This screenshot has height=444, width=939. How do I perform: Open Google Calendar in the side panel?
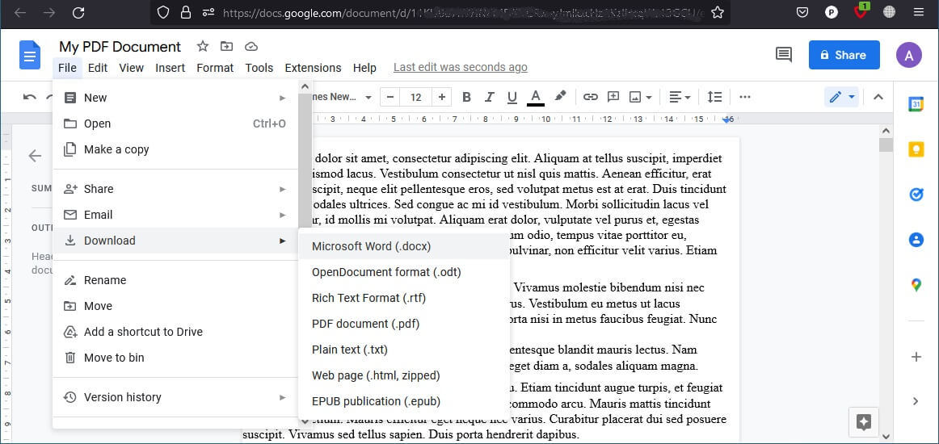click(x=916, y=104)
